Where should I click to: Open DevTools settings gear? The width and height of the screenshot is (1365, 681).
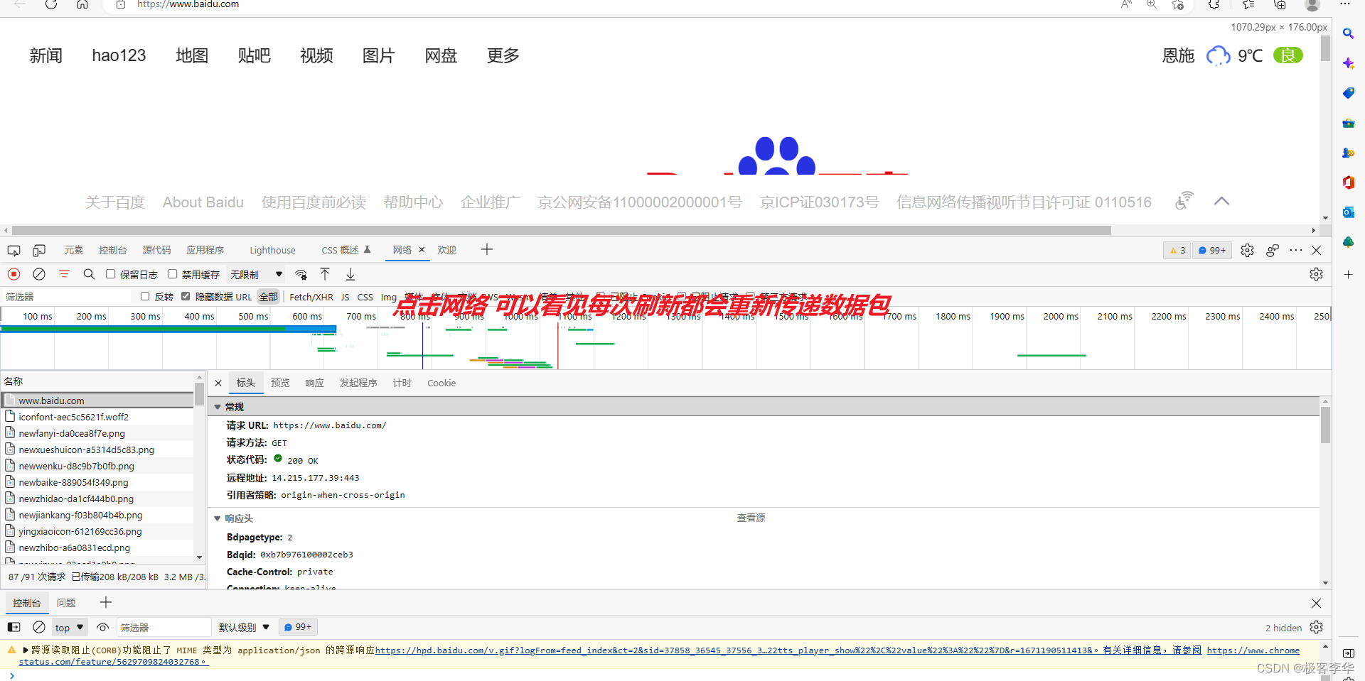1247,250
